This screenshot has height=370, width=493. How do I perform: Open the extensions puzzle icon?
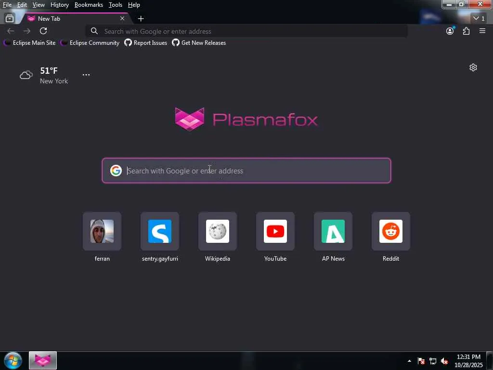(x=466, y=31)
